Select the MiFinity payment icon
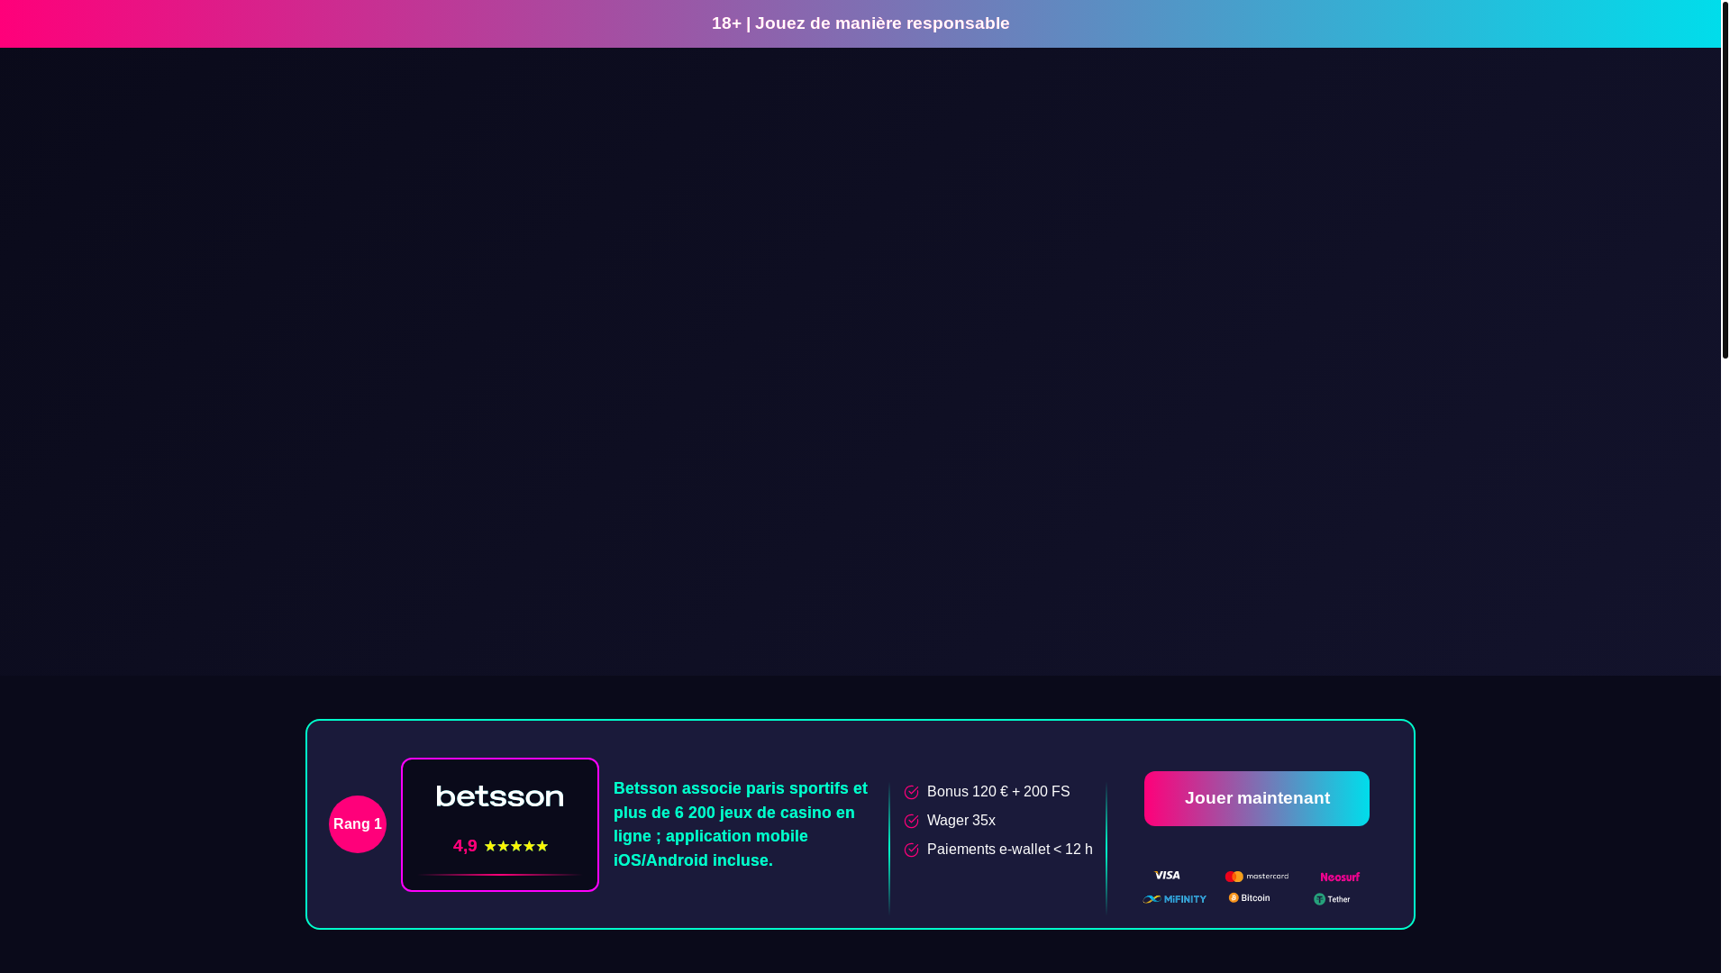1730x973 pixels. pyautogui.click(x=1174, y=899)
